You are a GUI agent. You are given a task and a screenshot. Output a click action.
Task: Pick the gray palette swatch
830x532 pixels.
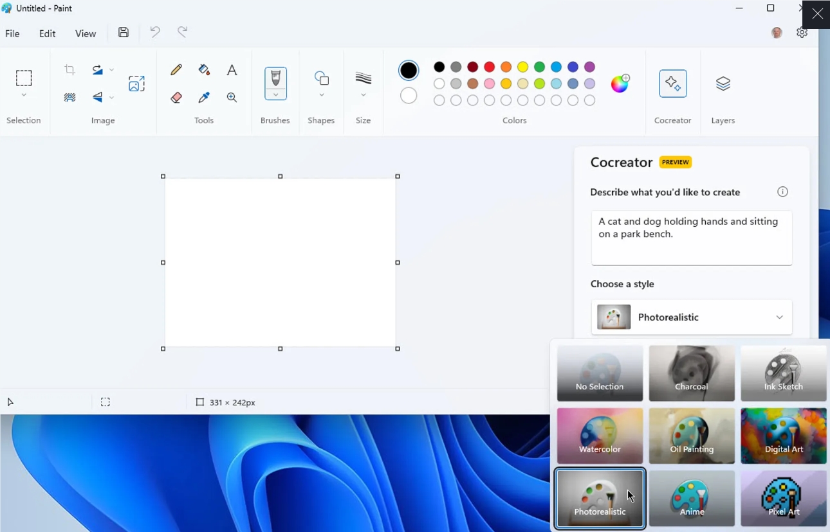[456, 67]
